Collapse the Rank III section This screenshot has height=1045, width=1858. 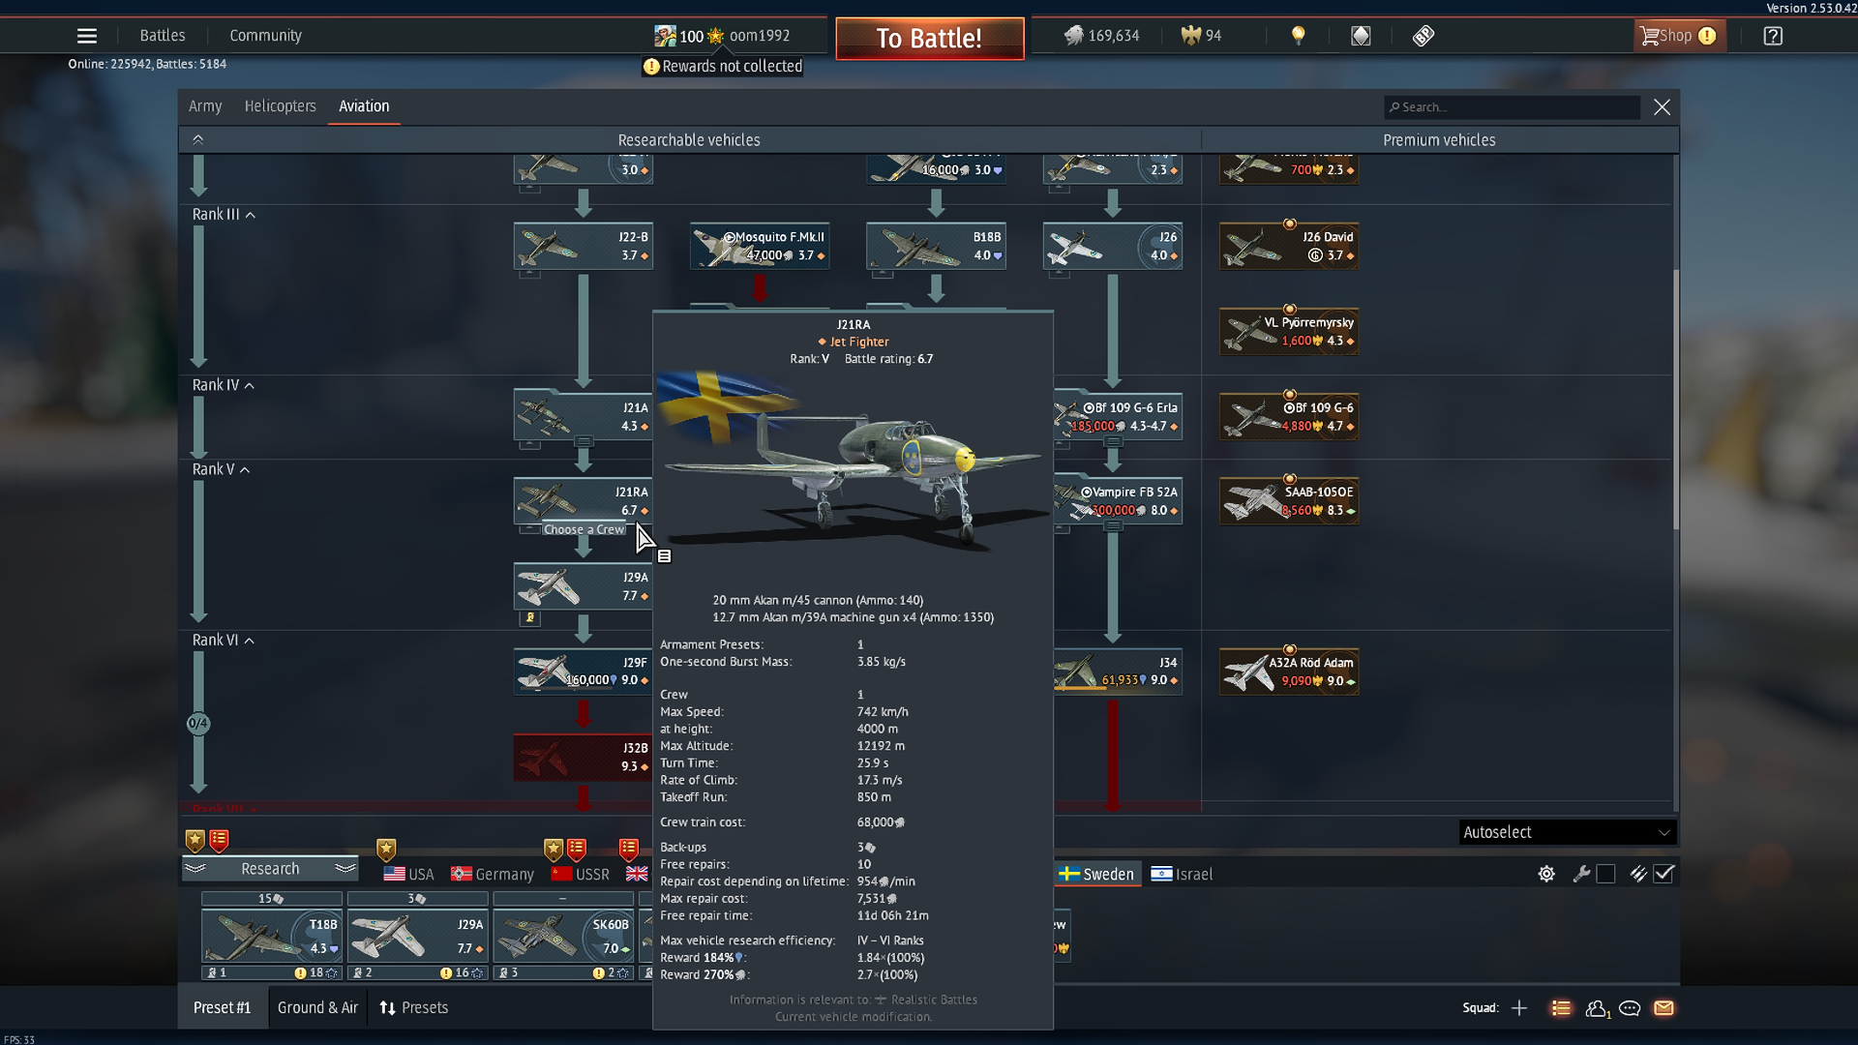pyautogui.click(x=250, y=215)
